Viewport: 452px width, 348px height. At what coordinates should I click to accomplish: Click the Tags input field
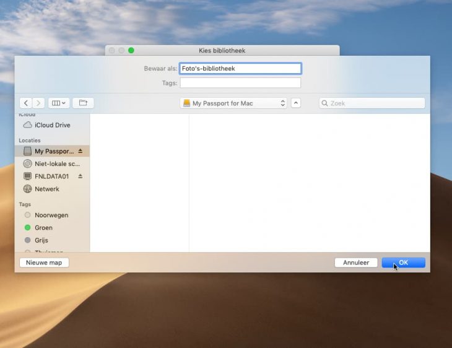pos(240,83)
